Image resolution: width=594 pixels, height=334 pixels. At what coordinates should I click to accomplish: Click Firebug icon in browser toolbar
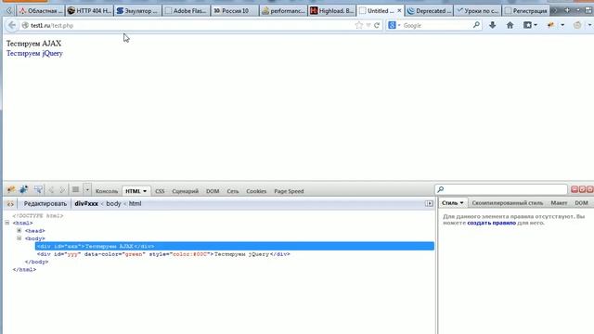[550, 25]
